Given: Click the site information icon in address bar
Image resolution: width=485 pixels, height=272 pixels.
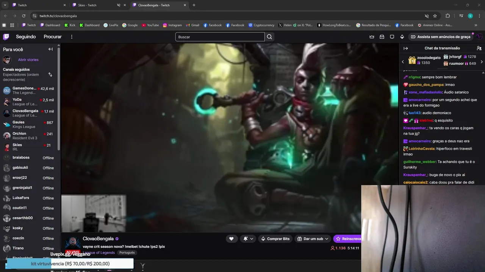Looking at the screenshot, I should (34, 16).
